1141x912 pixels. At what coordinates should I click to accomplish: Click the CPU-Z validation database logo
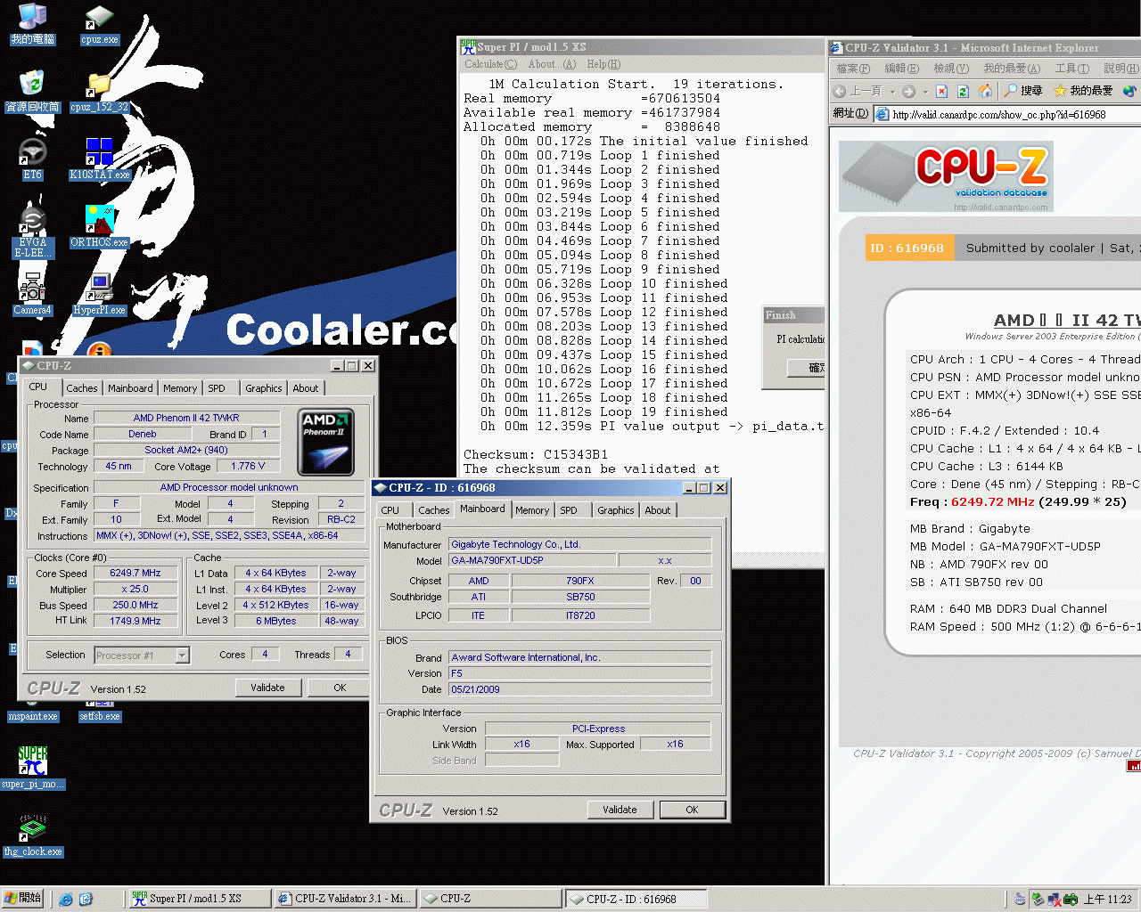coord(947,176)
